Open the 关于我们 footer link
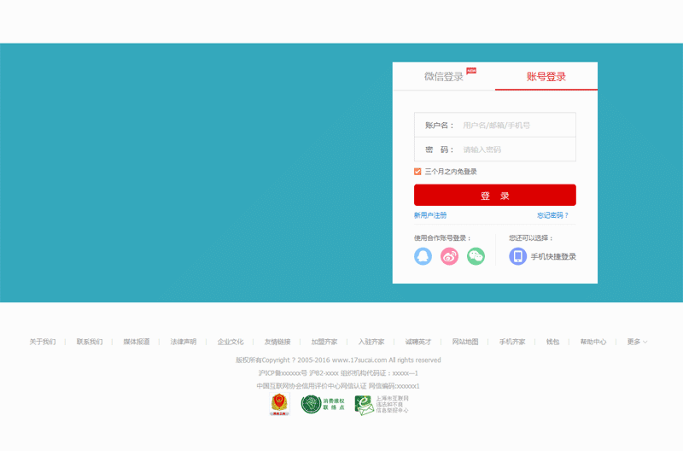 43,342
